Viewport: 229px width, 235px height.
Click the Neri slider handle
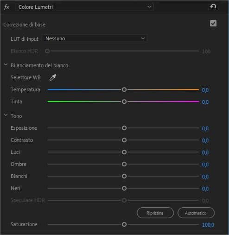click(124, 188)
